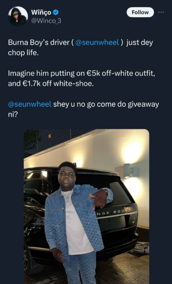This screenshot has height=284, width=172.
Task: Open @seunwheel mention after "Burna Boy's driver"
Action: (x=97, y=43)
